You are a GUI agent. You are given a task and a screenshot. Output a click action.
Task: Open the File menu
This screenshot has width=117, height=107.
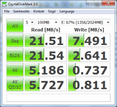[7, 11]
